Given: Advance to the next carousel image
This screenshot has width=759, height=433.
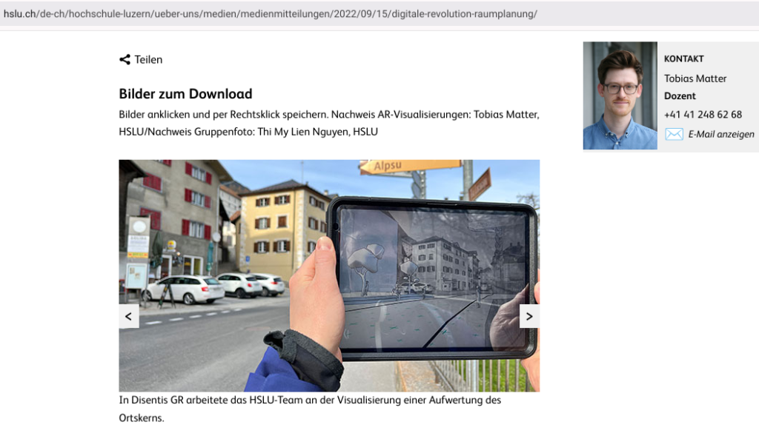Looking at the screenshot, I should (529, 317).
